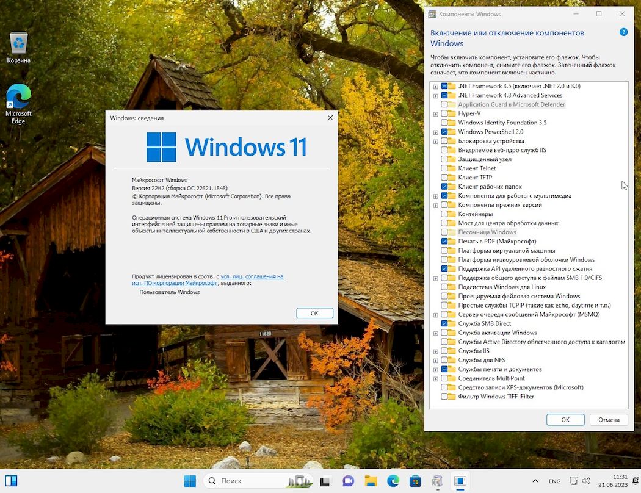This screenshot has height=493, width=641.
Task: Expand Блокировка устройства node
Action: tap(436, 142)
